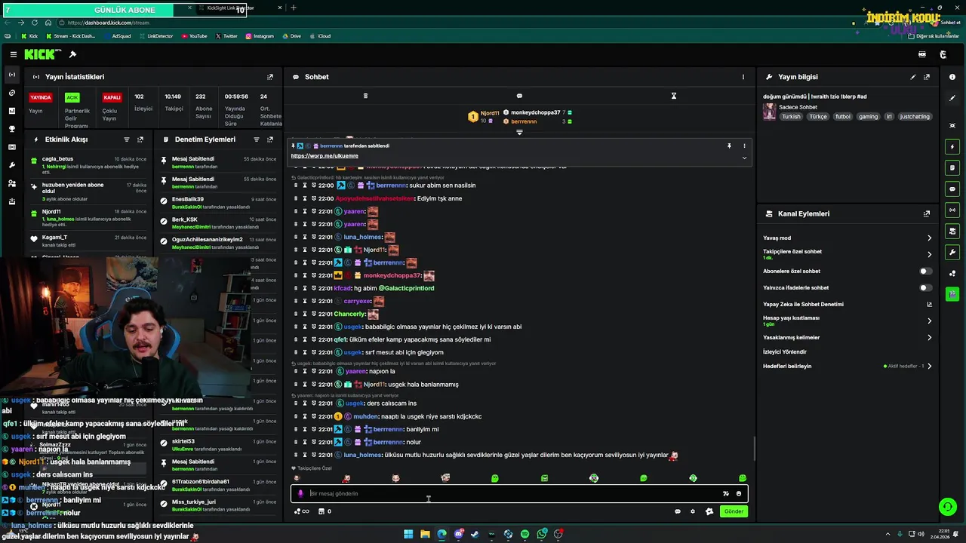
Task: Toggle stream stats widget in right sidebar
Action: (x=952, y=210)
